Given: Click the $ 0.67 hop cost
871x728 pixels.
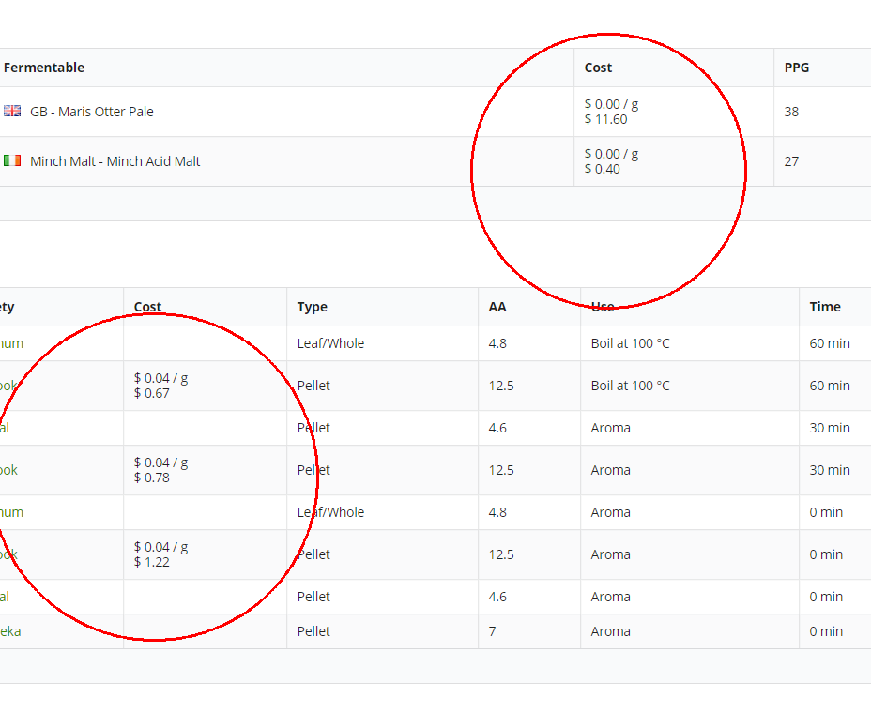Looking at the screenshot, I should 151,393.
